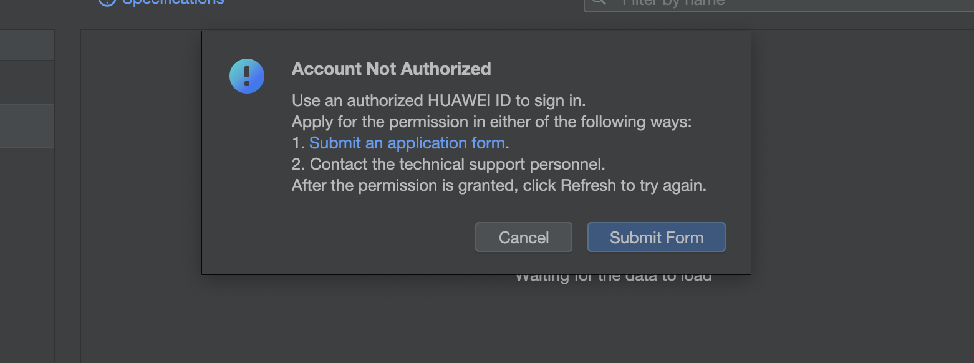Click the Submit Form button
This screenshot has height=363, width=974.
coord(656,238)
